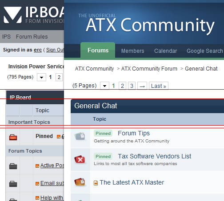
Task: Switch to the Members tab
Action: [x=132, y=51]
